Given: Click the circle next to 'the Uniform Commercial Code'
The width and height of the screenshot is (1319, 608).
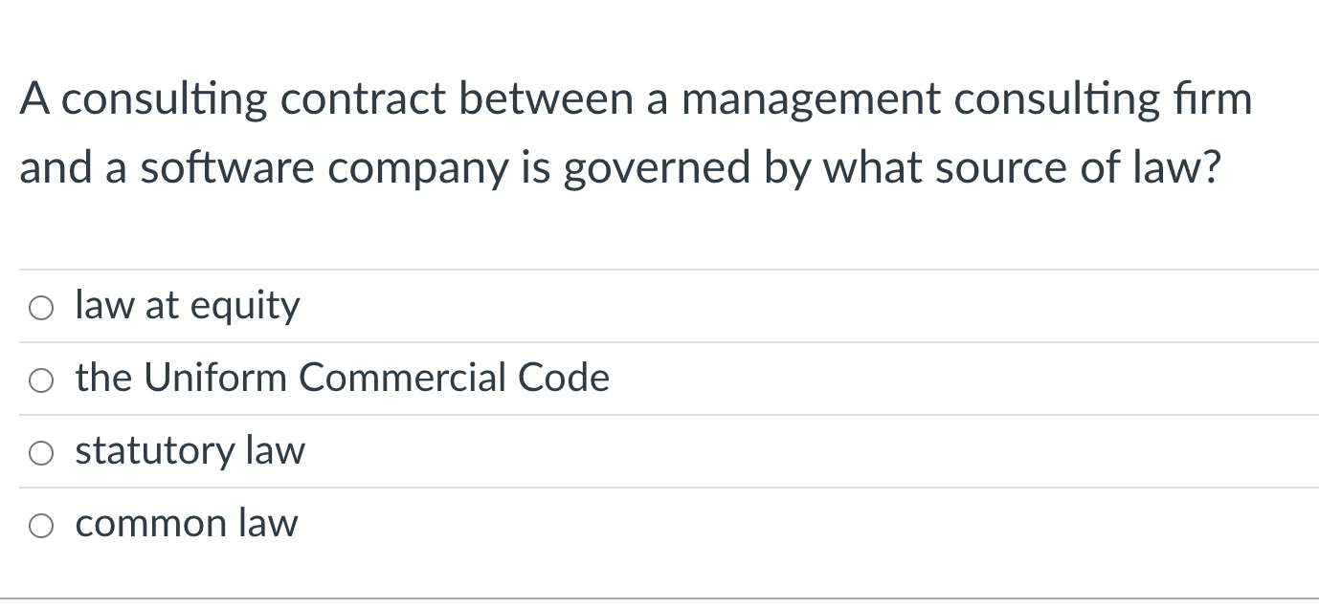Looking at the screenshot, I should (x=40, y=380).
